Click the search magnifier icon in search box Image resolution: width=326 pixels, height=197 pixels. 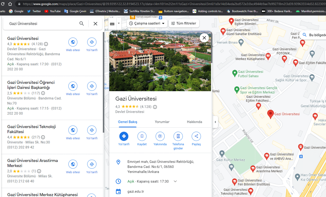click(x=82, y=24)
